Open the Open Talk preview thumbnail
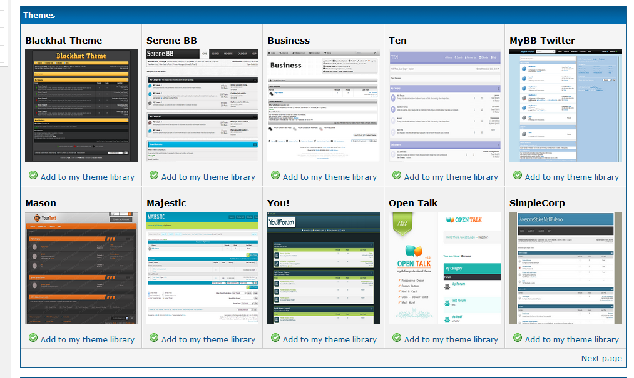Screen dimensions: 634x378 (445, 268)
